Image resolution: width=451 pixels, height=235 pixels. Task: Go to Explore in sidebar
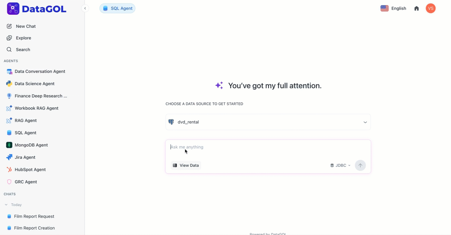click(23, 38)
